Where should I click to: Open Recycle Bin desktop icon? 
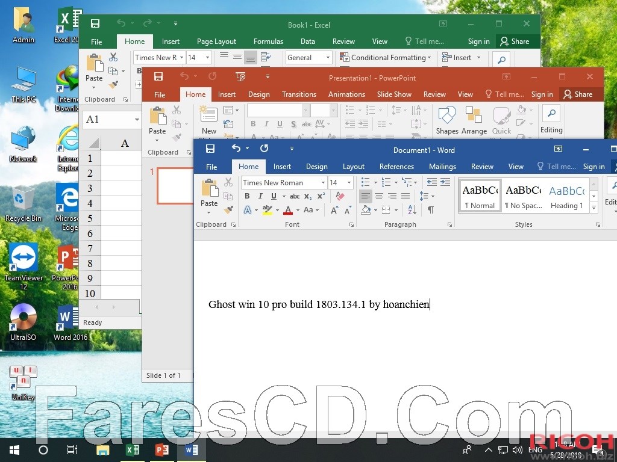22,203
